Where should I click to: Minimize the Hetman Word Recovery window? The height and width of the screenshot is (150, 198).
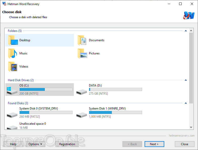tap(169, 4)
